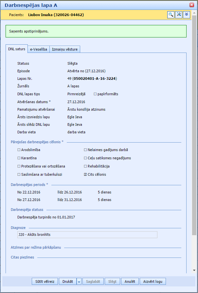
Task: Close the Darbnespējas lapa A window
Action: 192,5
